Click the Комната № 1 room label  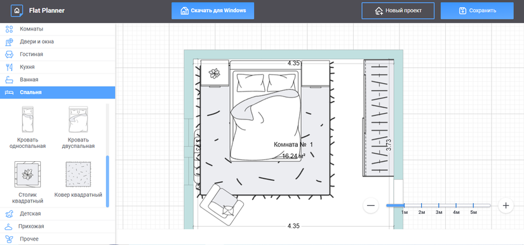(x=293, y=145)
